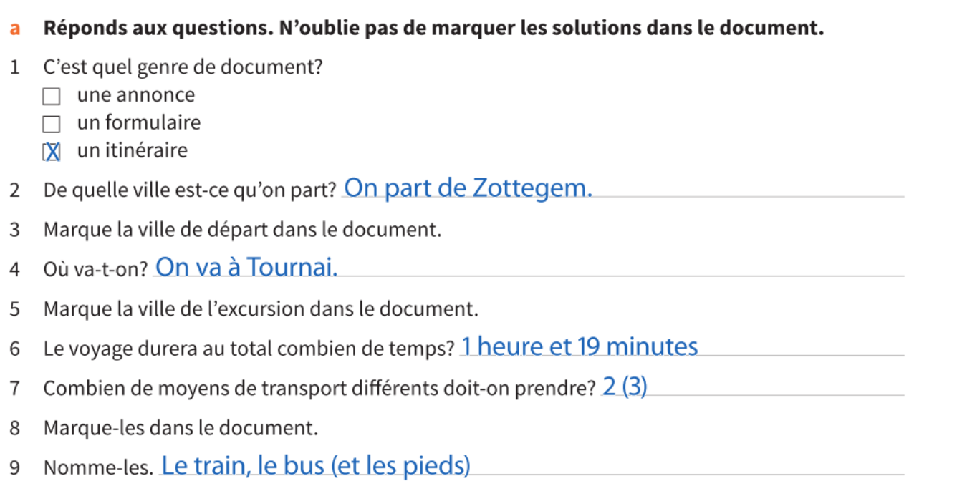Click question 'Le voyage durera au total combien de temps?'
This screenshot has width=957, height=486.
coord(249,349)
